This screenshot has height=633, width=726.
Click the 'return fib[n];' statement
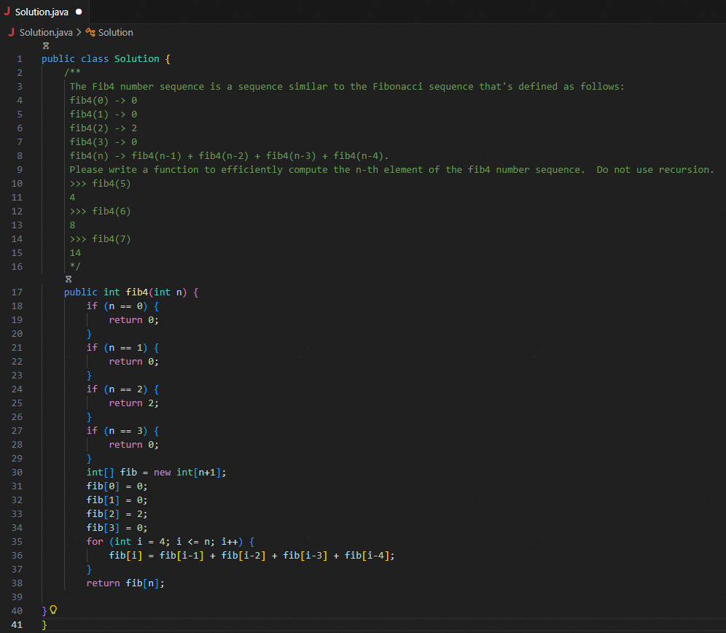(x=125, y=583)
